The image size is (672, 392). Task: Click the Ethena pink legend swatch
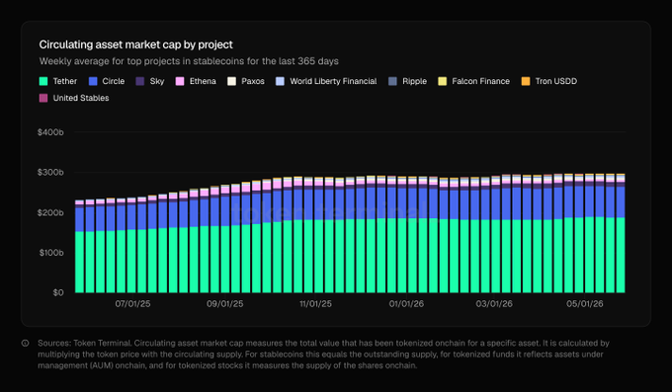(x=180, y=81)
